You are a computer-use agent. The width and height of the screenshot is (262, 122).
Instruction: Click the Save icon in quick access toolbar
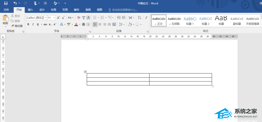pyautogui.click(x=6, y=3)
